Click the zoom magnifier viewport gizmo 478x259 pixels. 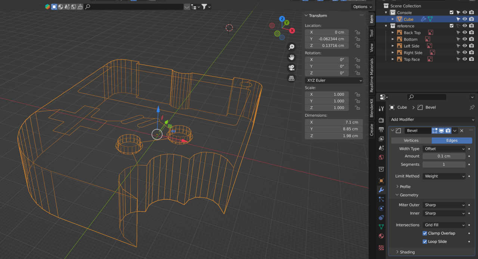(292, 47)
